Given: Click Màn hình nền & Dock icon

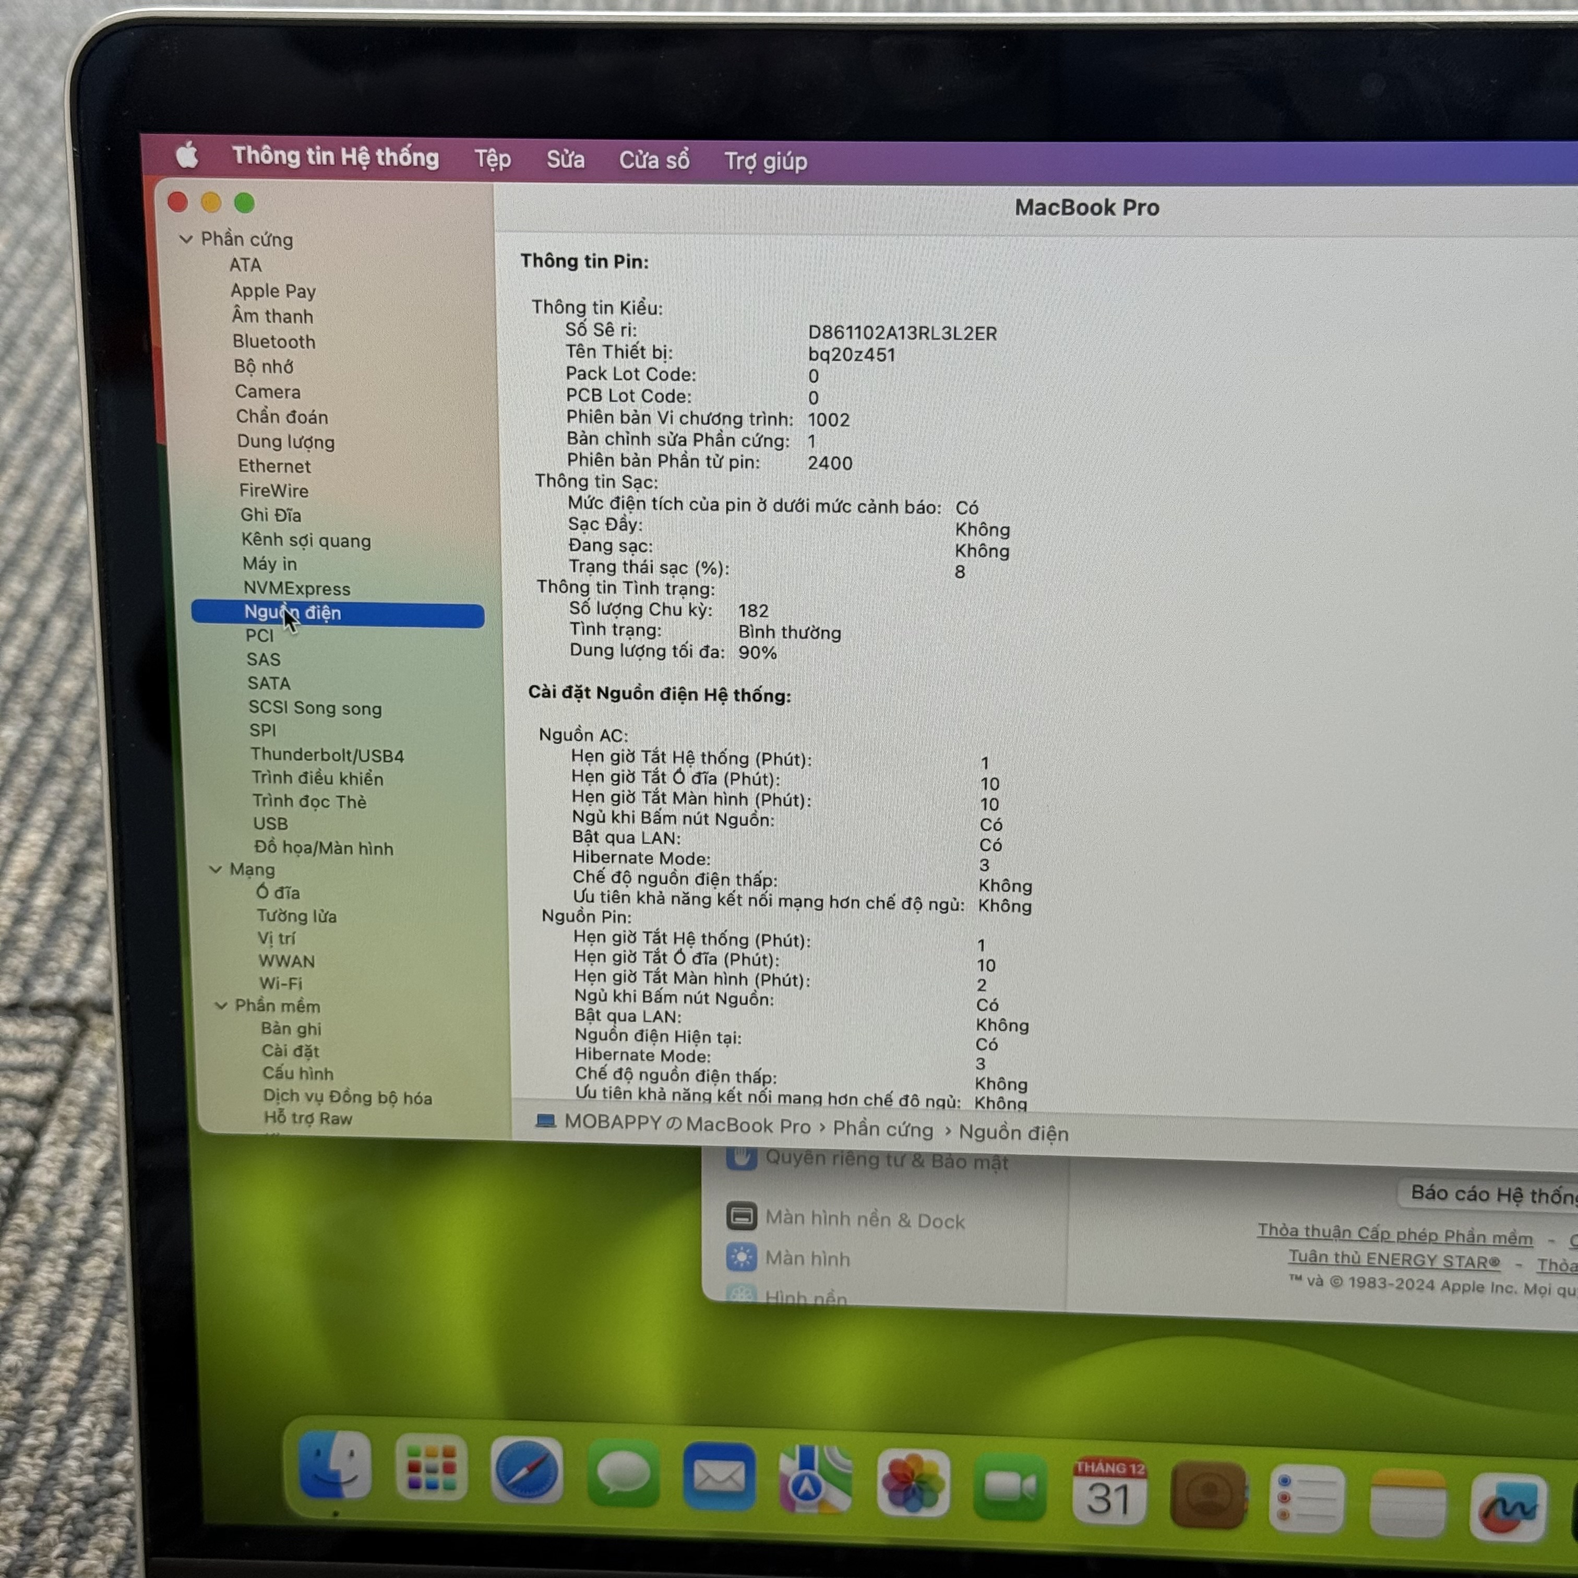Looking at the screenshot, I should 742,1216.
